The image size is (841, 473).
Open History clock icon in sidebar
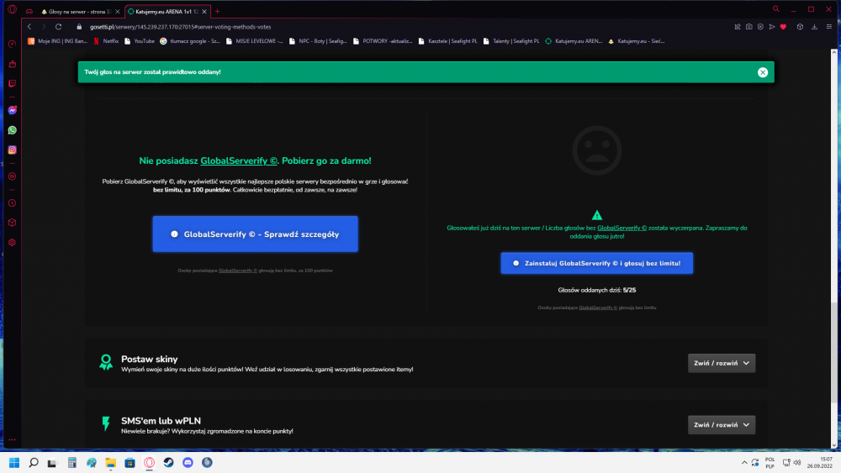[x=13, y=203]
